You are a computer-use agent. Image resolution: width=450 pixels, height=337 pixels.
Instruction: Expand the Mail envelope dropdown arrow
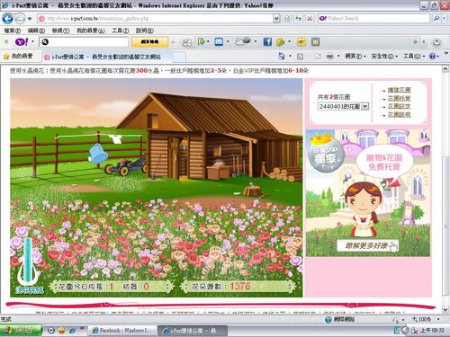point(228,41)
